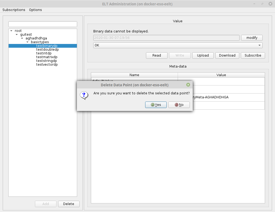Viewport: 275px width, 212px height.
Task: Collapse the guitest tree node
Action: pyautogui.click(x=17, y=35)
